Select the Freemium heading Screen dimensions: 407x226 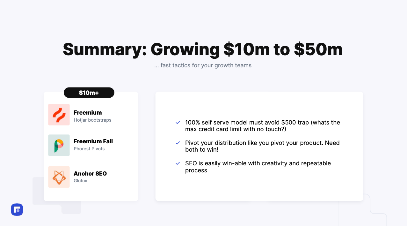[88, 112]
